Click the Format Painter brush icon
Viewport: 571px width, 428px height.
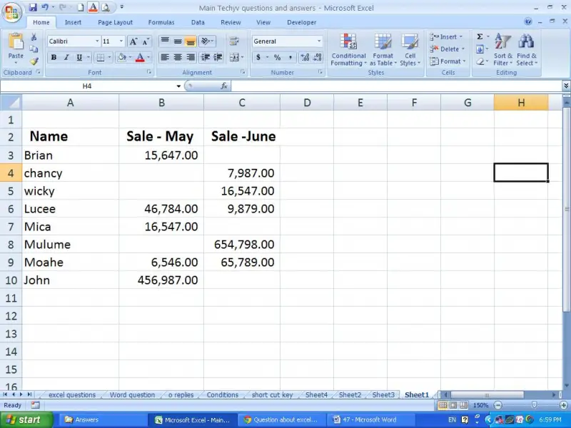tap(34, 62)
